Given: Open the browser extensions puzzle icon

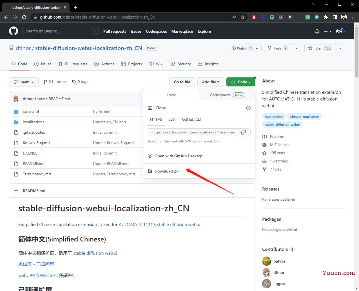Looking at the screenshot, I should click(325, 17).
